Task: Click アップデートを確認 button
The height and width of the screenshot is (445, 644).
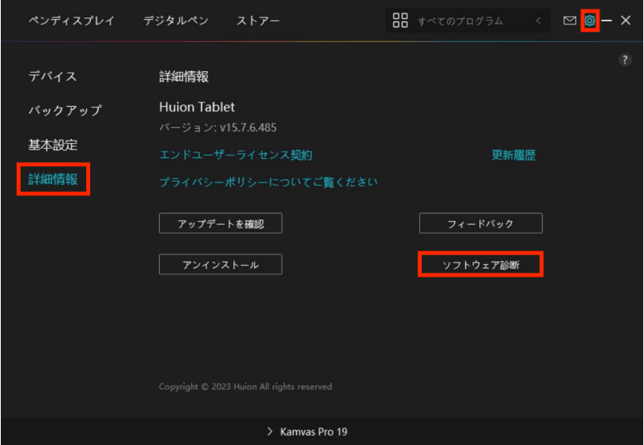Action: click(x=221, y=223)
